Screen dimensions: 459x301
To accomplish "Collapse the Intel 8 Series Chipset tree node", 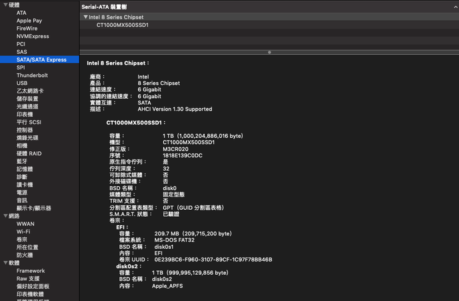I will tap(85, 17).
